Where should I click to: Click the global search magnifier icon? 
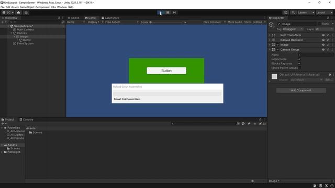(x=293, y=13)
